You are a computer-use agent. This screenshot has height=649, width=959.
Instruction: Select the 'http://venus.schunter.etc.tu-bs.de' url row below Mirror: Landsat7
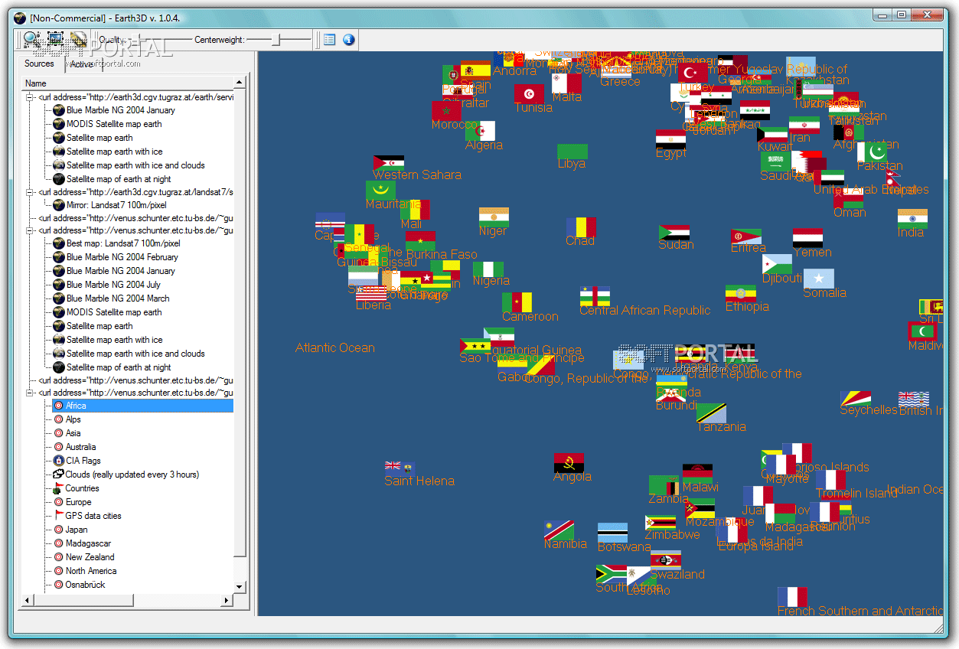click(136, 218)
